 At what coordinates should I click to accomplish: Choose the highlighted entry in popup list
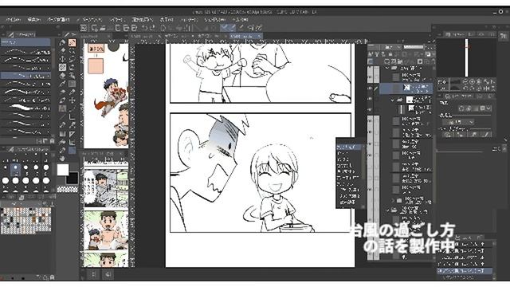tap(349, 147)
